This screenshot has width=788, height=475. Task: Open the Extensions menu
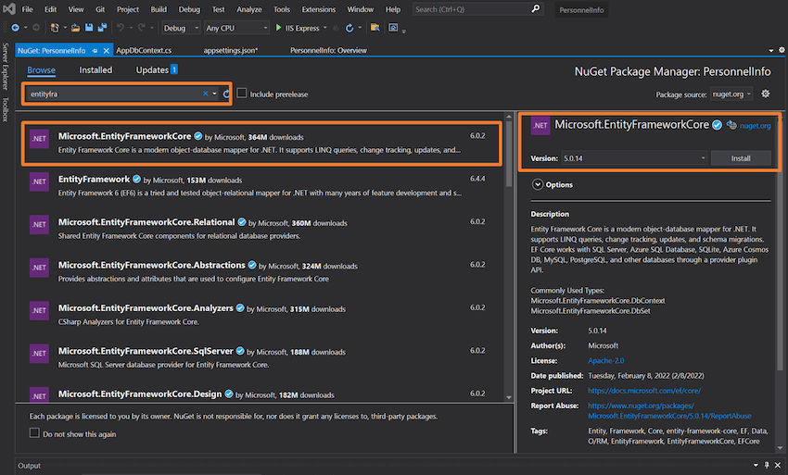click(318, 9)
